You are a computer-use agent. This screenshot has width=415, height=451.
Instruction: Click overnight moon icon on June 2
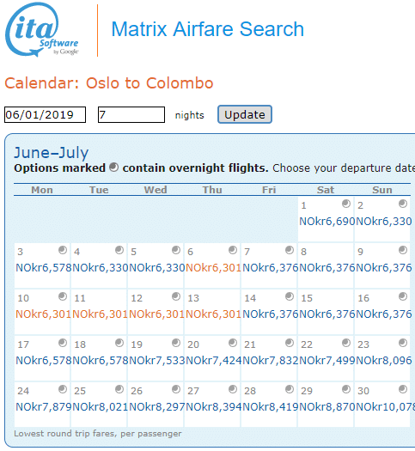403,204
